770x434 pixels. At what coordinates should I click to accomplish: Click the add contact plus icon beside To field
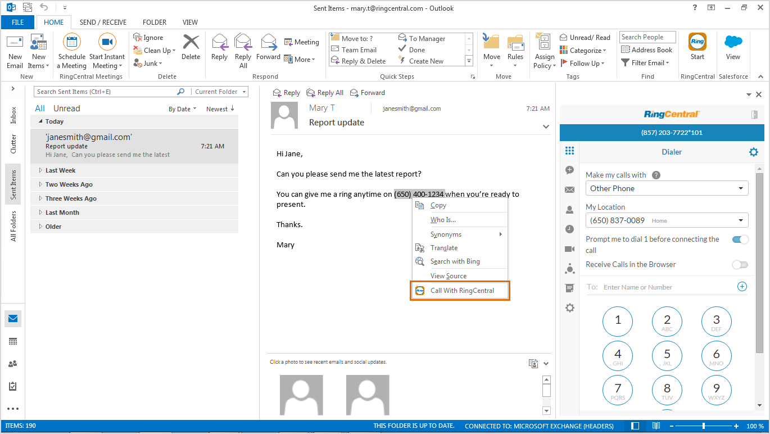pos(742,287)
